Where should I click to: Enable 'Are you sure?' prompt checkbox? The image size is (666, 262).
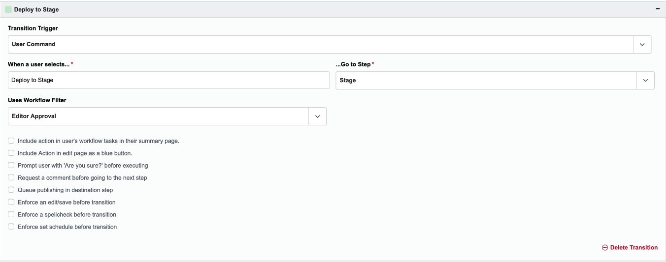[11, 165]
